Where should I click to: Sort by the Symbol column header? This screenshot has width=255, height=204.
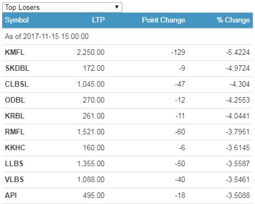(x=17, y=20)
